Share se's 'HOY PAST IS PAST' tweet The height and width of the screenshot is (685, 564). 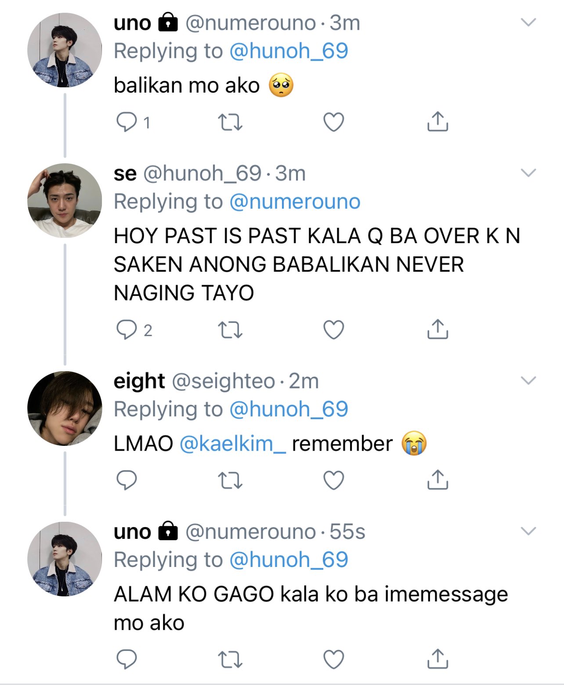click(x=437, y=329)
